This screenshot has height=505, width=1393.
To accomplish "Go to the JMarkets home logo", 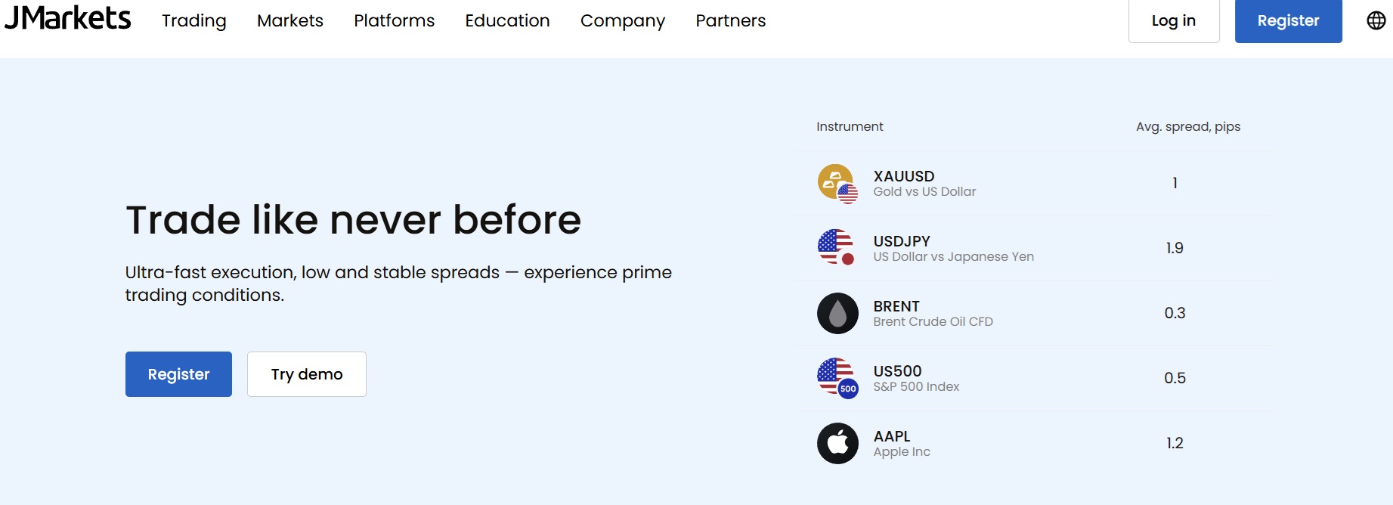I will pos(68,19).
